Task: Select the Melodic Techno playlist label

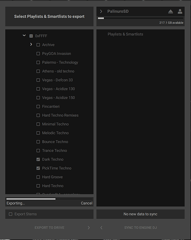Action: click(x=55, y=133)
